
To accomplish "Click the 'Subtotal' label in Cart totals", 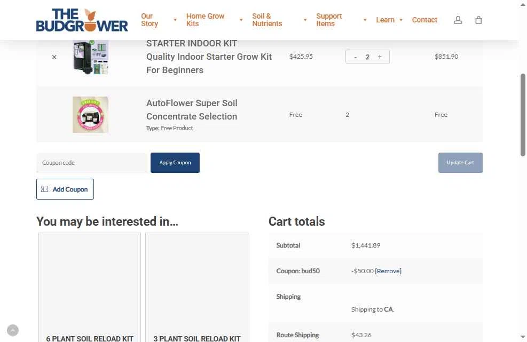I will [288, 245].
